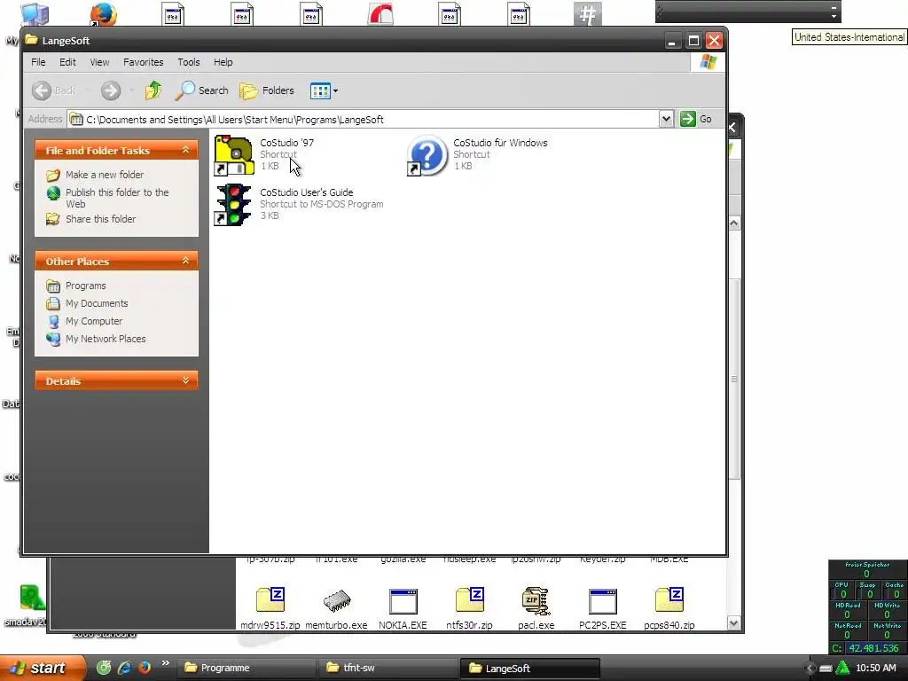This screenshot has width=908, height=681.
Task: Open Programs in Other Places
Action: (x=85, y=286)
